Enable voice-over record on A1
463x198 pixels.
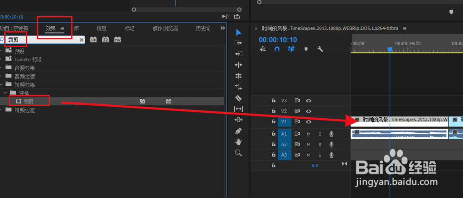pyautogui.click(x=332, y=134)
